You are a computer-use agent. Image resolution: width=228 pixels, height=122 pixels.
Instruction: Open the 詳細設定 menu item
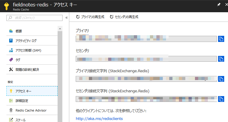click(32, 100)
